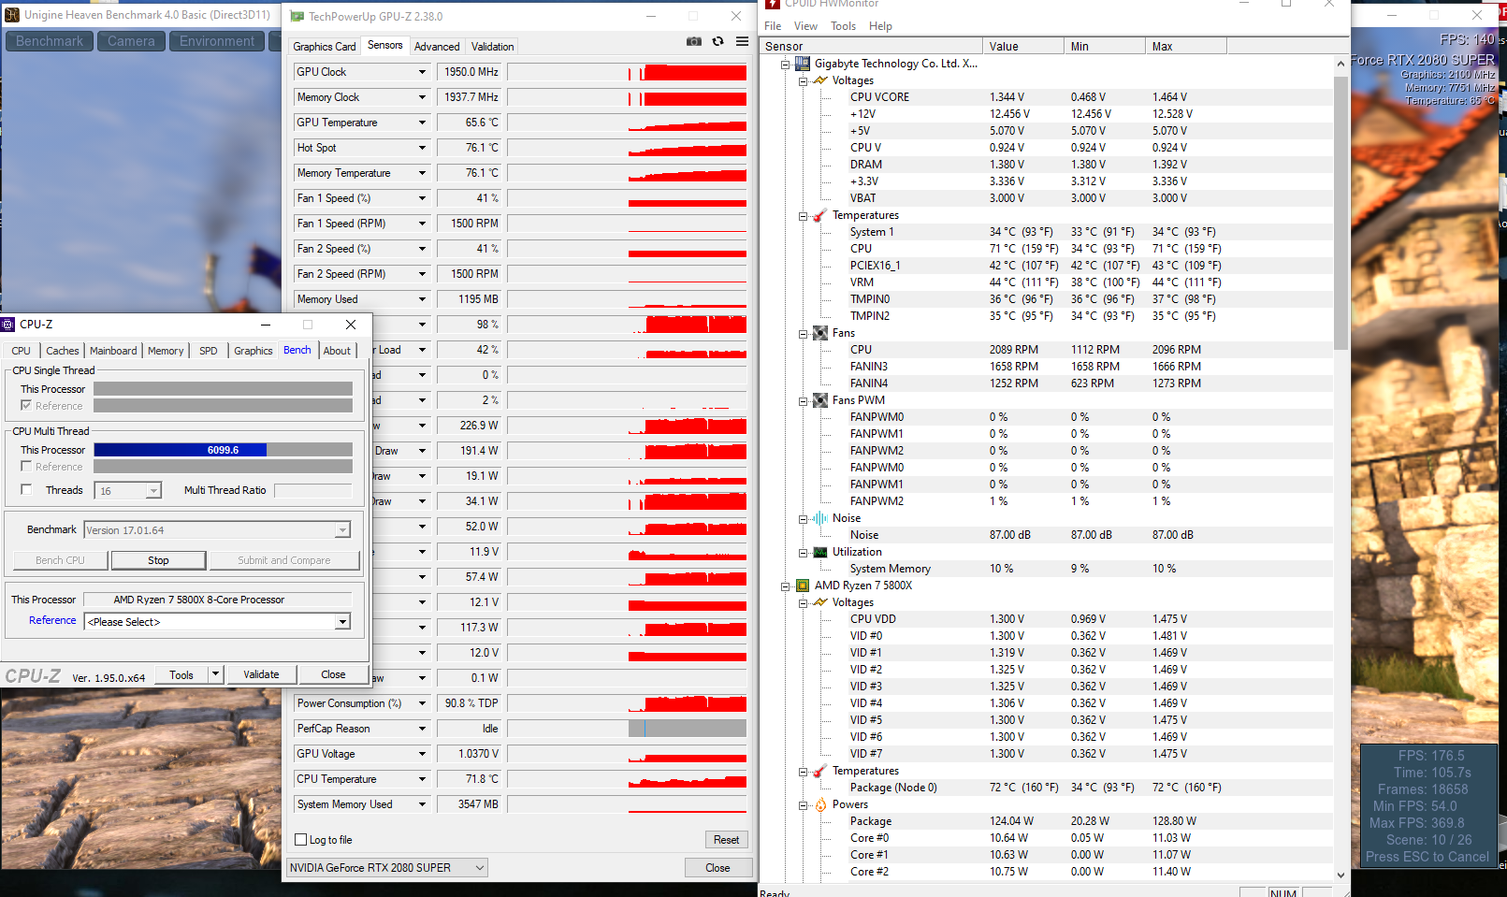1507x897 pixels.
Task: Click the GPU-Z title bar app icon
Action: click(297, 16)
